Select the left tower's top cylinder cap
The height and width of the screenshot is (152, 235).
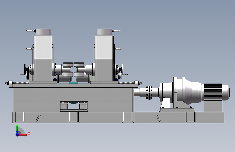[43, 32]
